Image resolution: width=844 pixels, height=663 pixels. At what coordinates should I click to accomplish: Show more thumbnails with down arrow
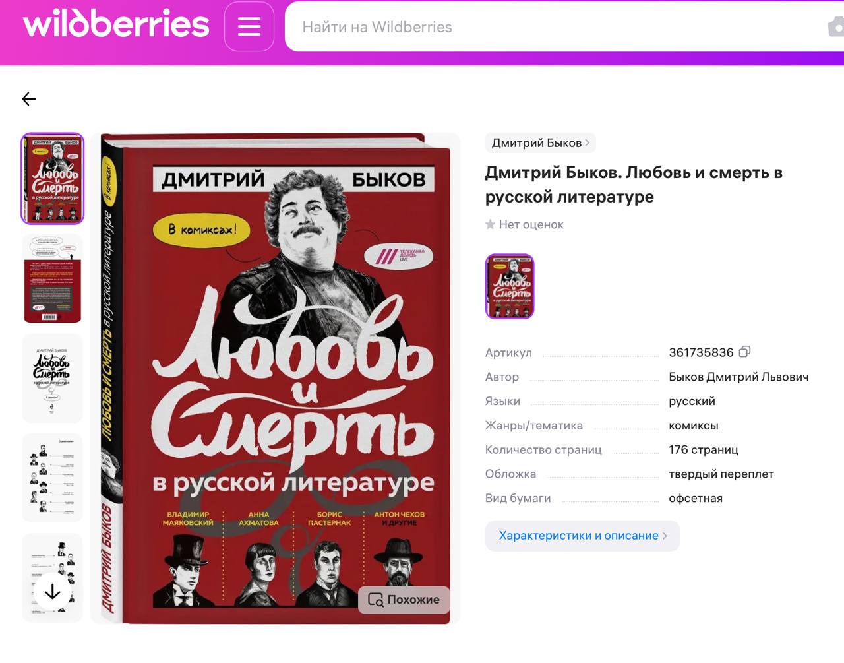[52, 592]
